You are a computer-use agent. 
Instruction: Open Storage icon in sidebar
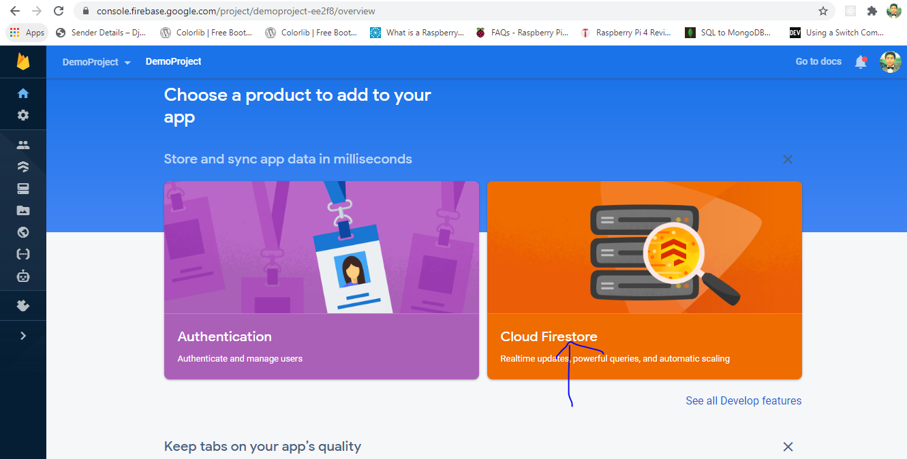23,210
